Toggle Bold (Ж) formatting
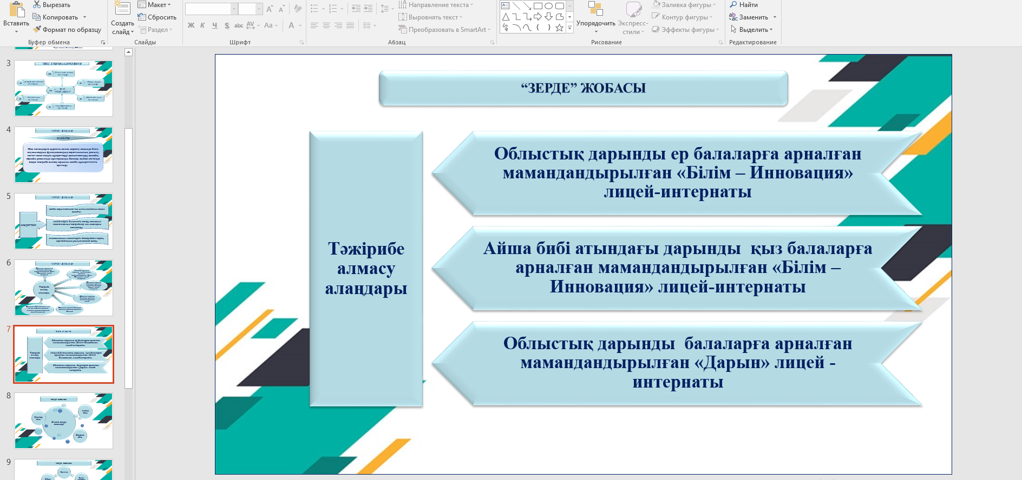This screenshot has width=1022, height=480. click(191, 25)
